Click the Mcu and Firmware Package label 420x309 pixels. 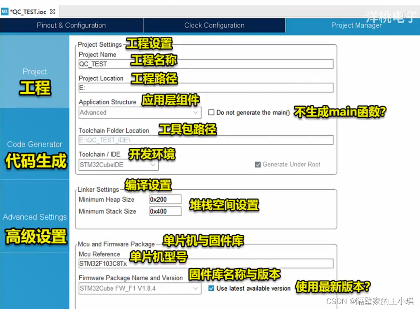point(116,244)
